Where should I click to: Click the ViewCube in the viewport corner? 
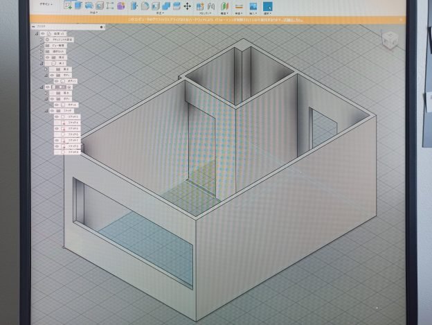click(x=391, y=37)
